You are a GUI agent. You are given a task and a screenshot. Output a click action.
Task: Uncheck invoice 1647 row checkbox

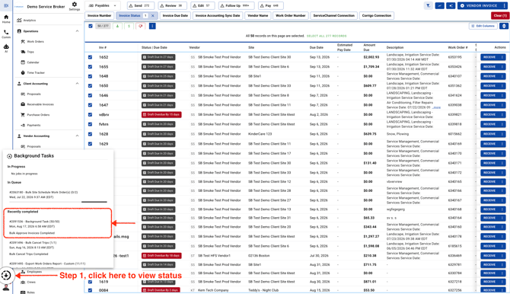pyautogui.click(x=90, y=105)
